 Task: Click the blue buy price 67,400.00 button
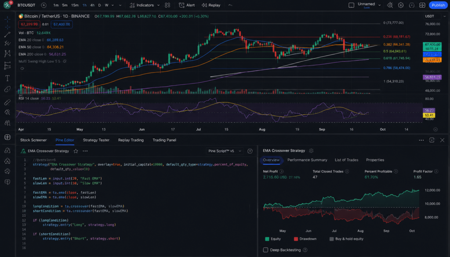coord(62,24)
